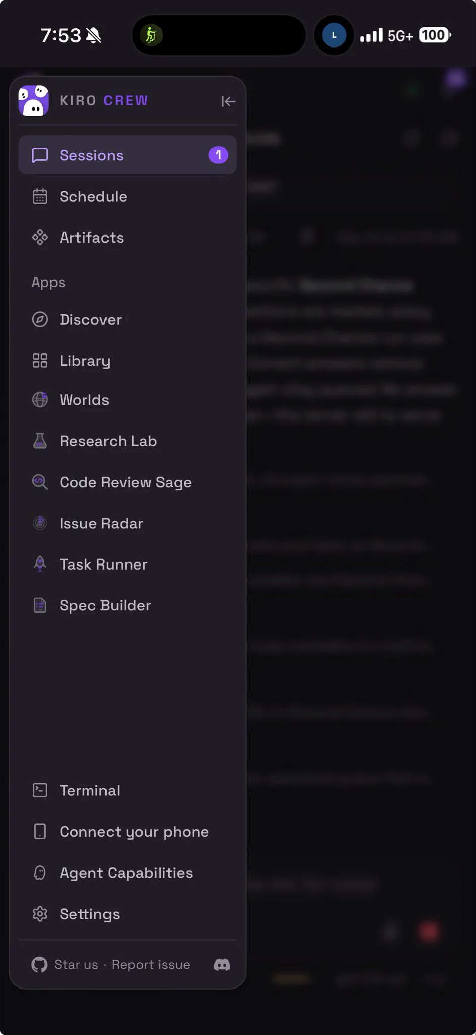Click the Library grid icon
Image resolution: width=476 pixels, height=1035 pixels.
point(40,361)
